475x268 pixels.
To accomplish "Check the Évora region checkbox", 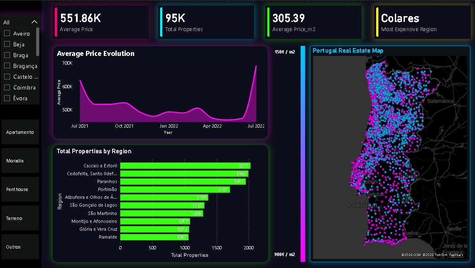I will click(x=7, y=98).
